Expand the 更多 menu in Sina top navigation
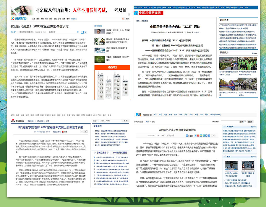Screen dimensions: 266x207 tap(110, 115)
